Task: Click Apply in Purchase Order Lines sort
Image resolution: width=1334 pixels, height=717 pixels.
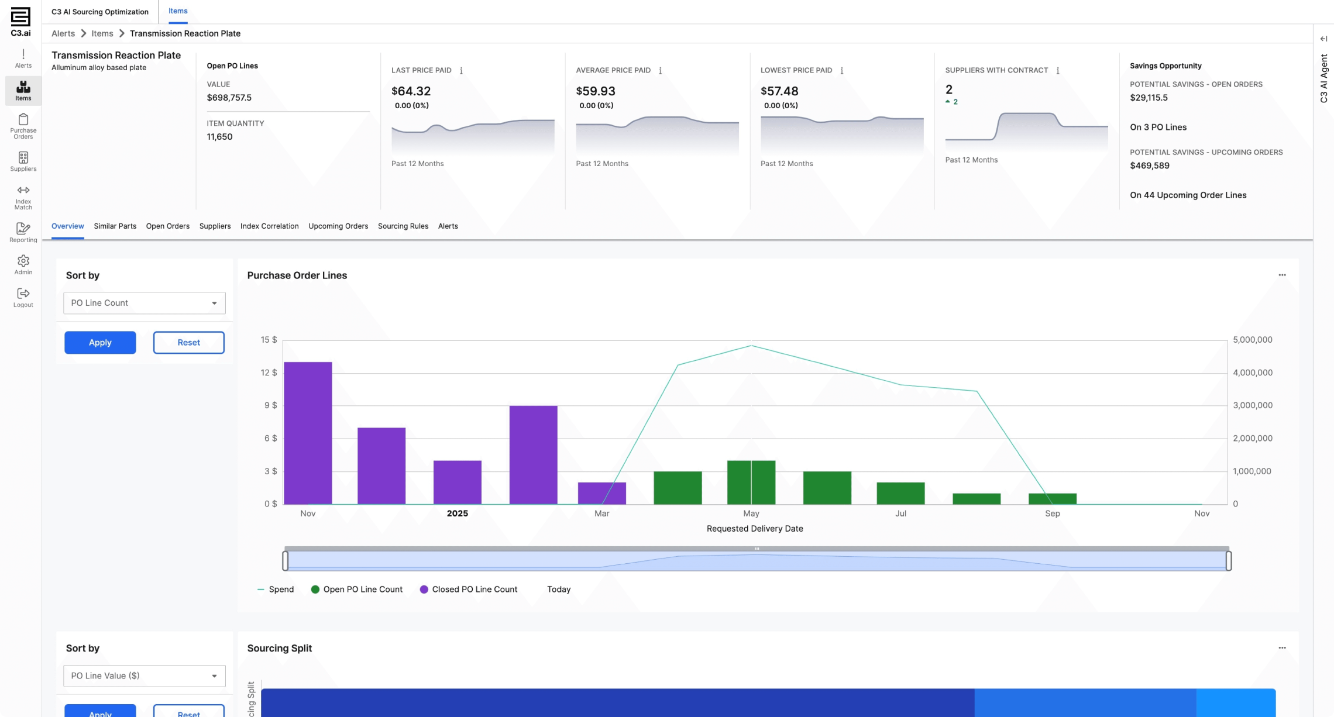Action: (x=100, y=342)
